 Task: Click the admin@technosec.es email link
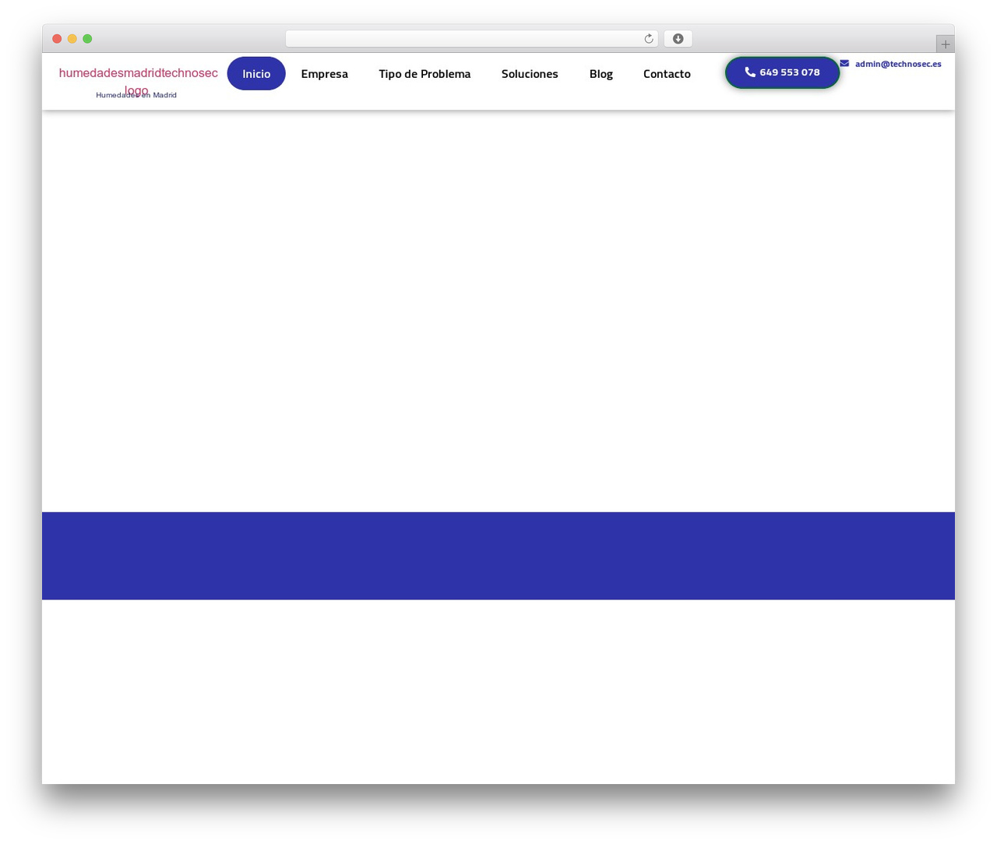point(898,64)
